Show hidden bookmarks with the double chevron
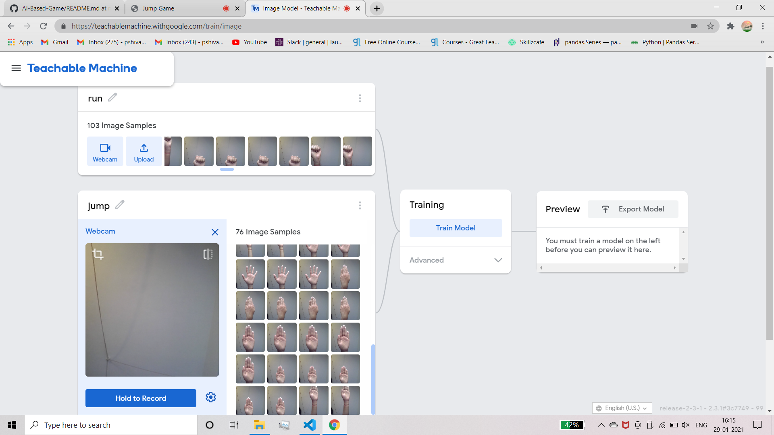 pos(762,42)
